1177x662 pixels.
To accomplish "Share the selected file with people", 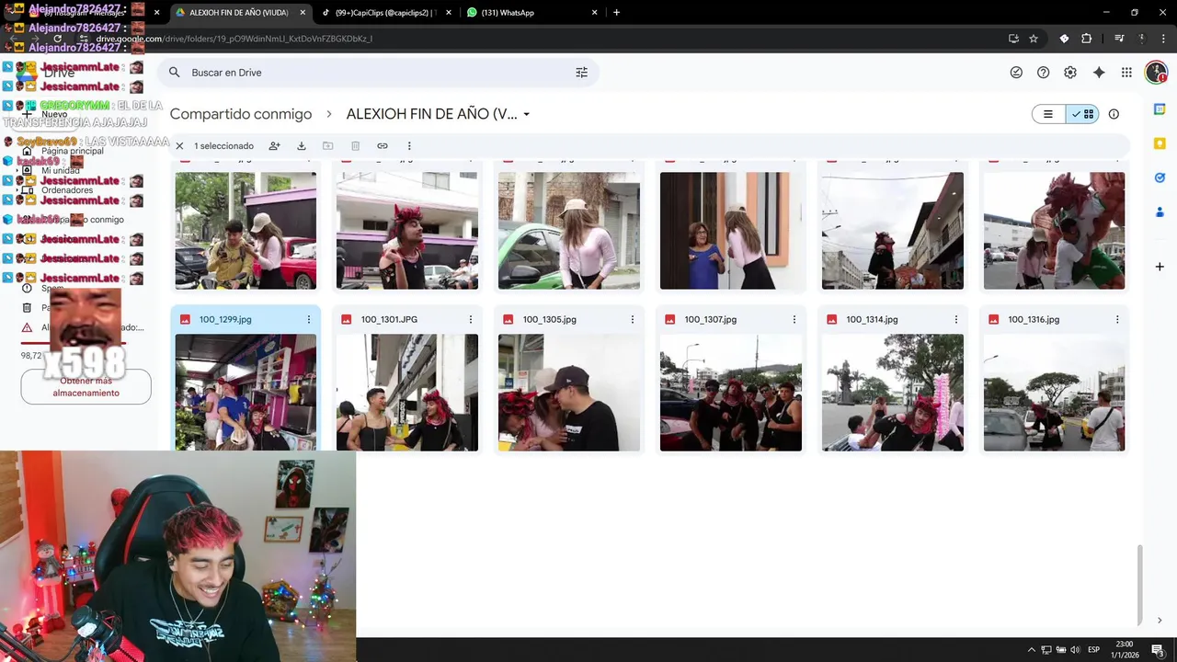I will coord(274,145).
